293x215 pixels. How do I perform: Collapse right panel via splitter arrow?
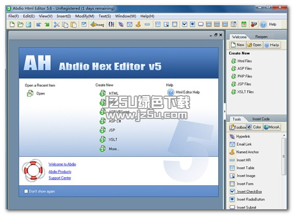coord(224,111)
